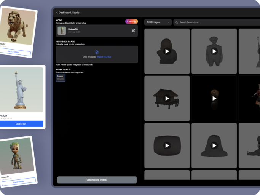260x195 pixels.
Task: Click the Generate (10 credits) button
Action: [x=97, y=180]
